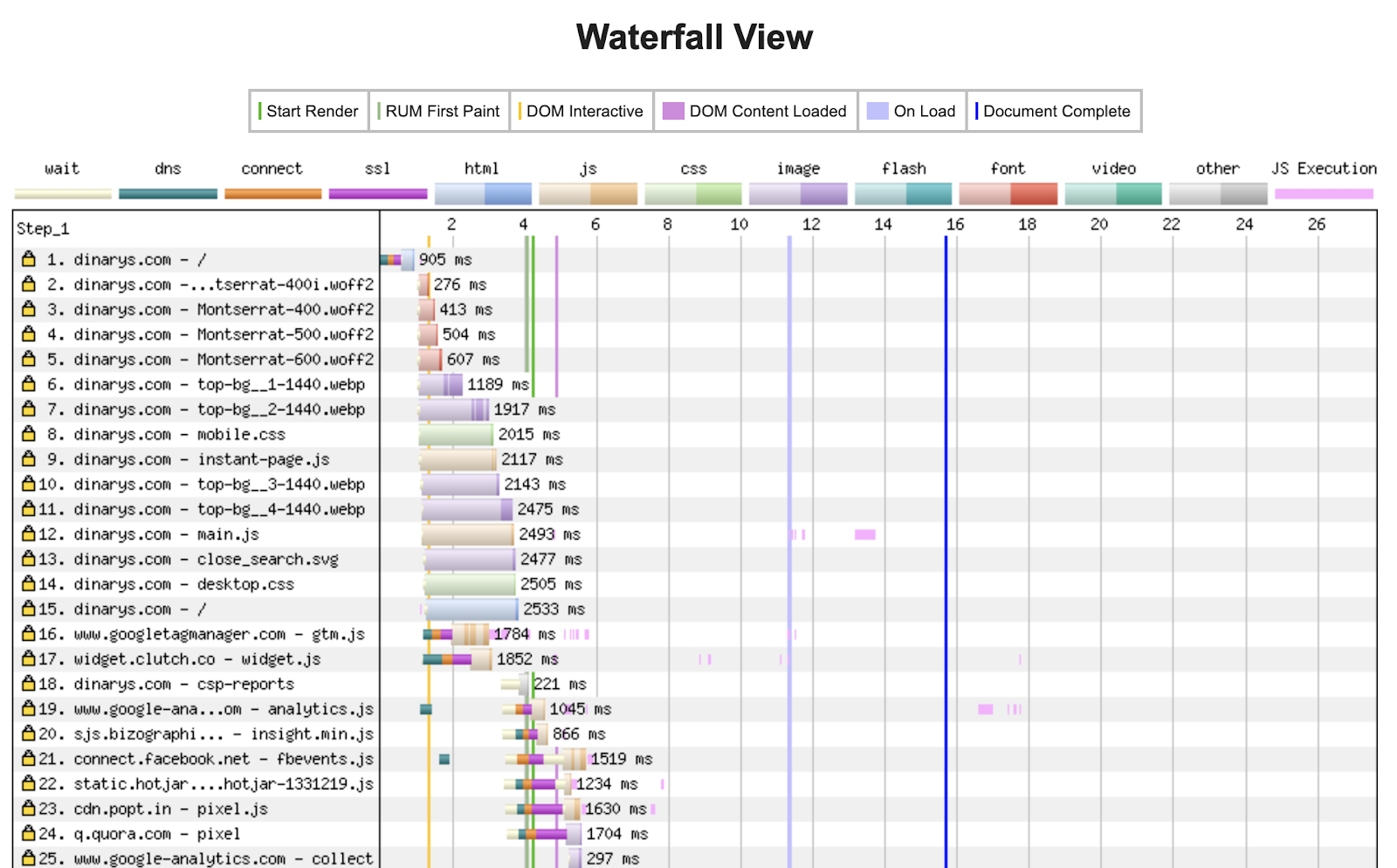
Task: Click the 905 ms bar for request 1
Action: coord(397,259)
